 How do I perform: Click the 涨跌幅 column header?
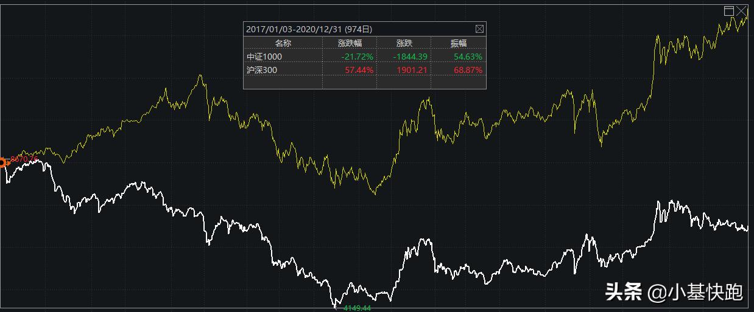[x=350, y=43]
